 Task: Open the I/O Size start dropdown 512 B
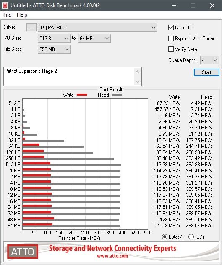point(54,39)
